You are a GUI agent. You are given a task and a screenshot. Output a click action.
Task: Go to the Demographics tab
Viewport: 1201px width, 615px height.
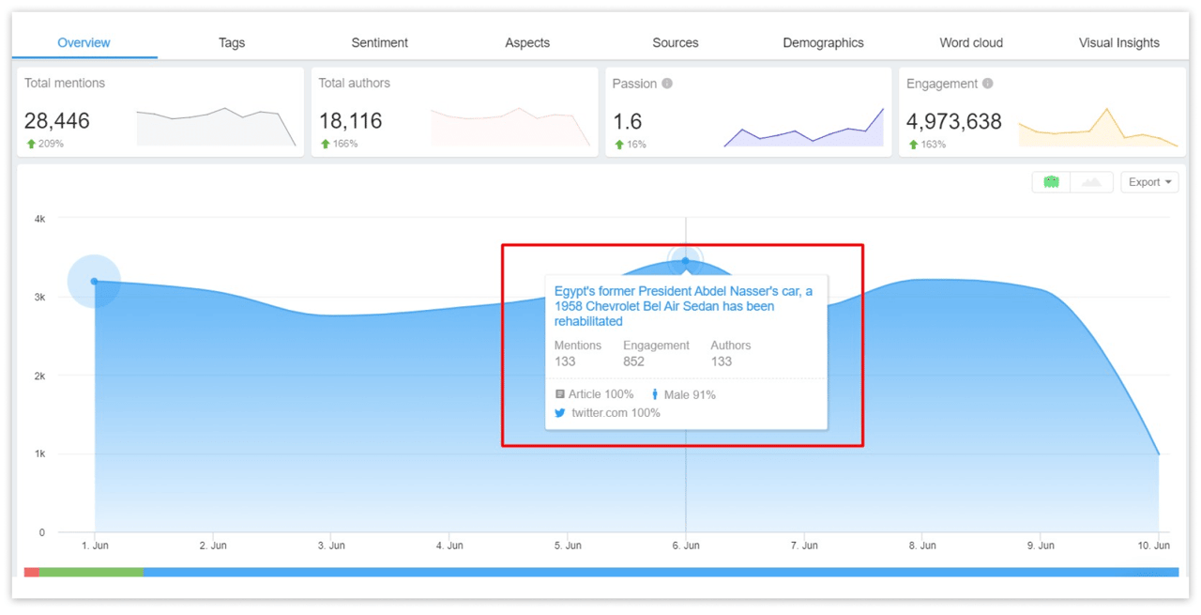[823, 42]
